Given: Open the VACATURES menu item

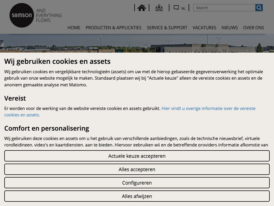Looking at the screenshot, I should 204,28.
